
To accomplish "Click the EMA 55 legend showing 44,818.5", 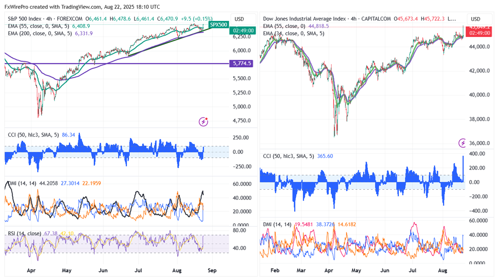I will coord(296,26).
